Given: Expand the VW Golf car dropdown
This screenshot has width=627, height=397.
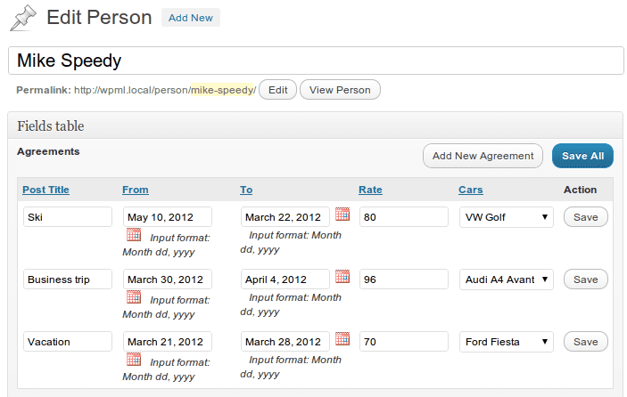Looking at the screenshot, I should [507, 217].
